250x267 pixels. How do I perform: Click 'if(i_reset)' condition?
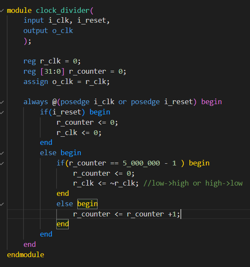tap(62, 112)
